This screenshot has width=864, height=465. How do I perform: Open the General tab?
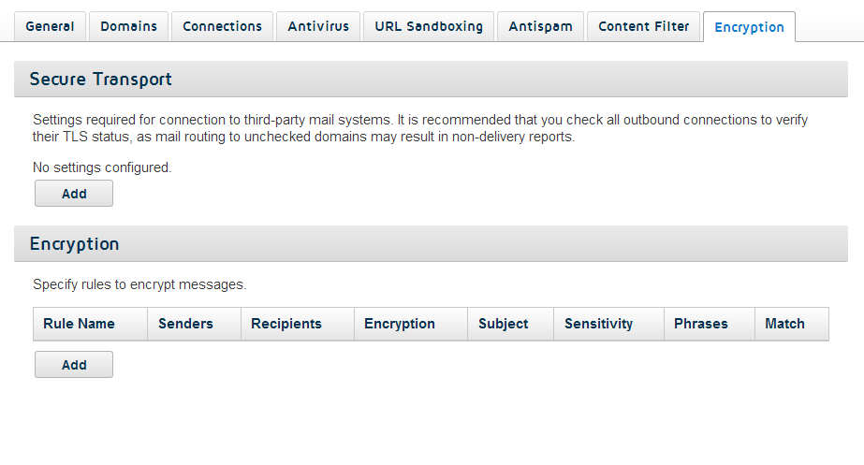(x=50, y=26)
